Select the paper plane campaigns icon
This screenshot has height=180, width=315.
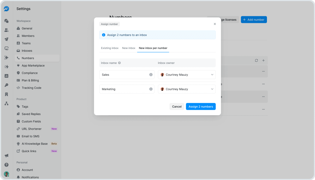point(6,39)
